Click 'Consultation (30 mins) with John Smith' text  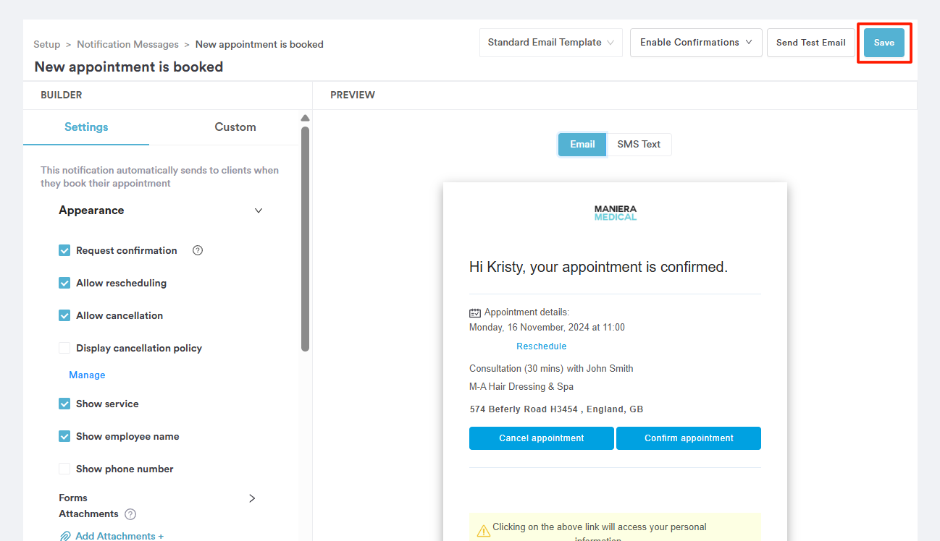pyautogui.click(x=551, y=369)
